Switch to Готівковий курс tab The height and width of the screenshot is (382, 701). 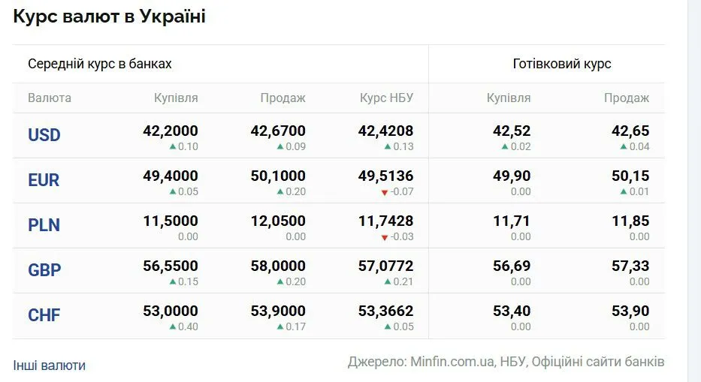point(562,64)
